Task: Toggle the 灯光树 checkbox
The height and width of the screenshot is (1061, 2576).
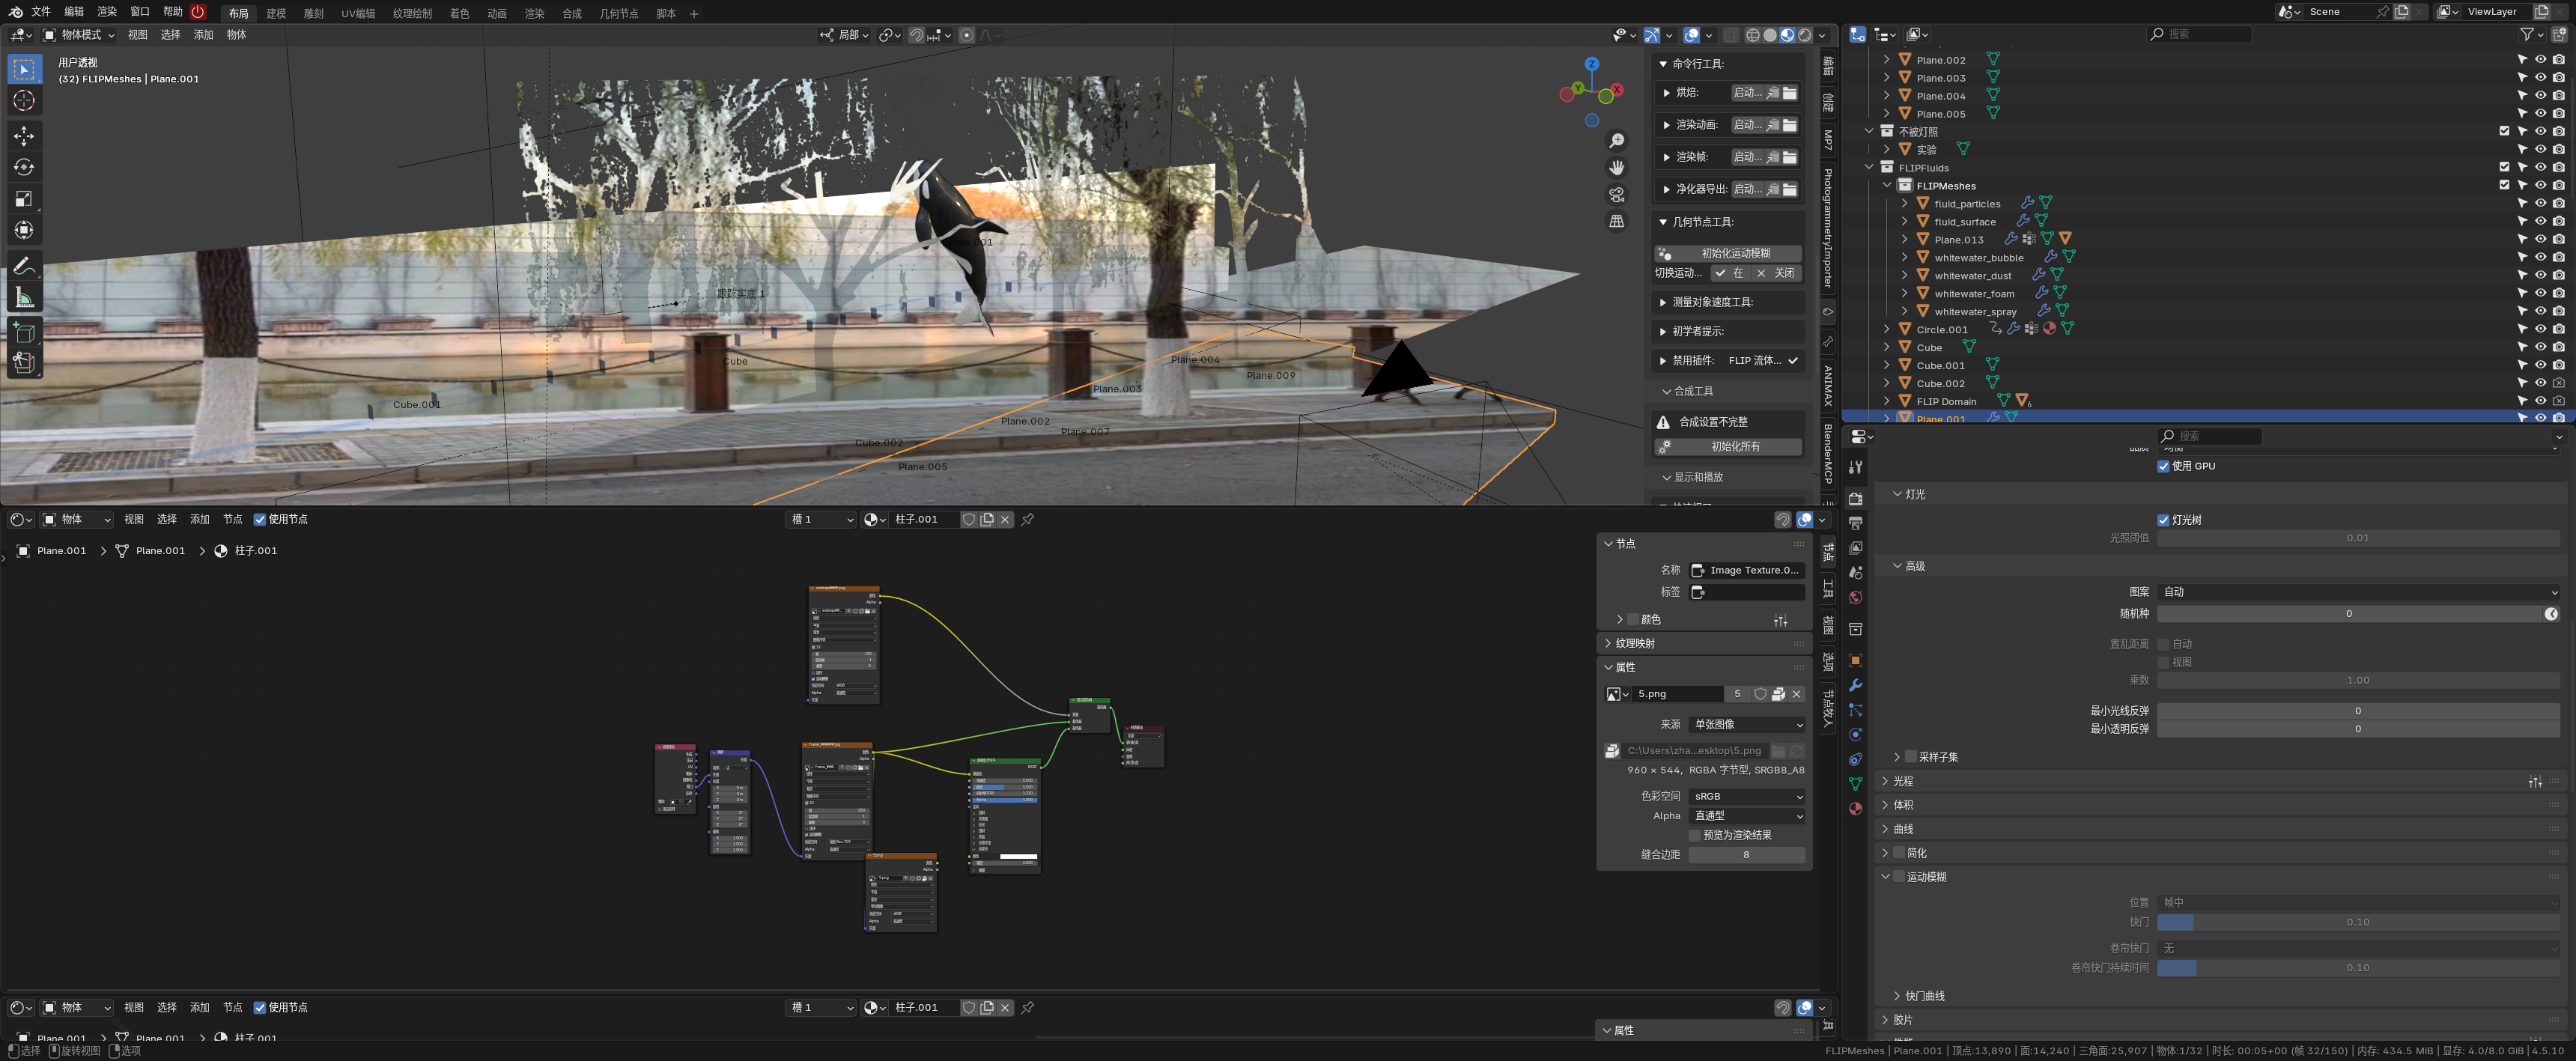Action: [2163, 520]
